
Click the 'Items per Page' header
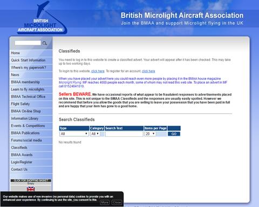(x=155, y=128)
